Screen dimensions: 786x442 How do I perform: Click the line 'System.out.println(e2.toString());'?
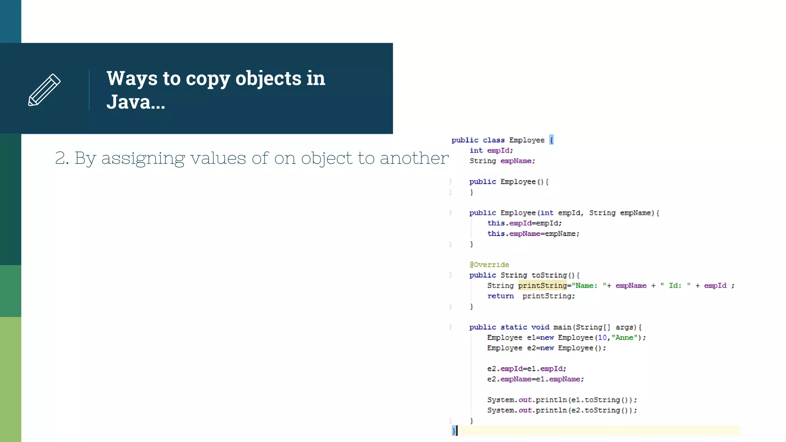point(562,410)
